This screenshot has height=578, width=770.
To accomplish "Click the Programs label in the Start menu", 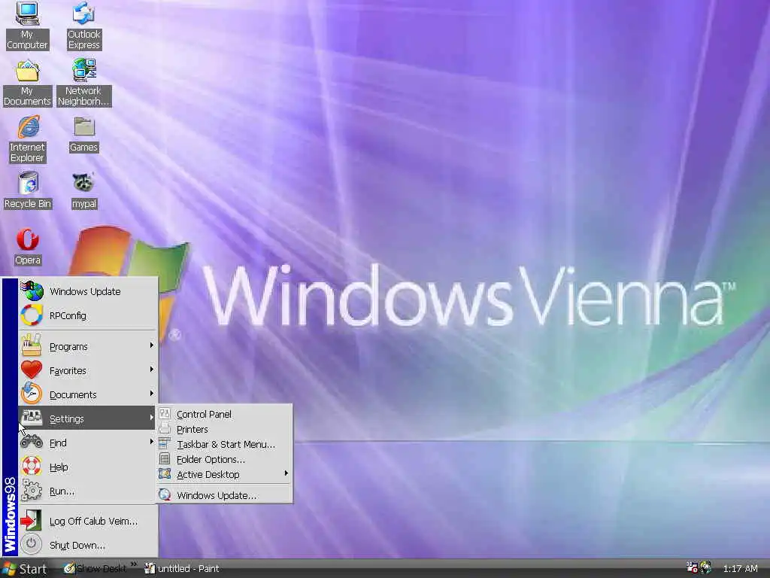I will pyautogui.click(x=68, y=347).
